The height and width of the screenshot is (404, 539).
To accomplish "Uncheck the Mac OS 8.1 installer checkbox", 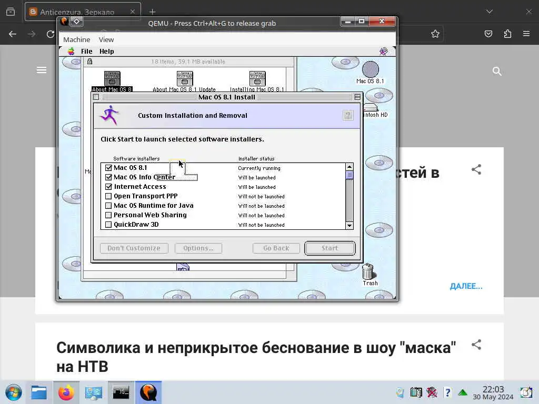I will click(108, 168).
